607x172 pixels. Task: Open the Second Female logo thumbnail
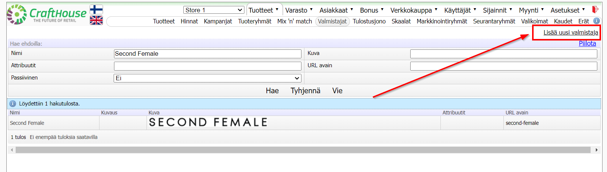pos(208,123)
